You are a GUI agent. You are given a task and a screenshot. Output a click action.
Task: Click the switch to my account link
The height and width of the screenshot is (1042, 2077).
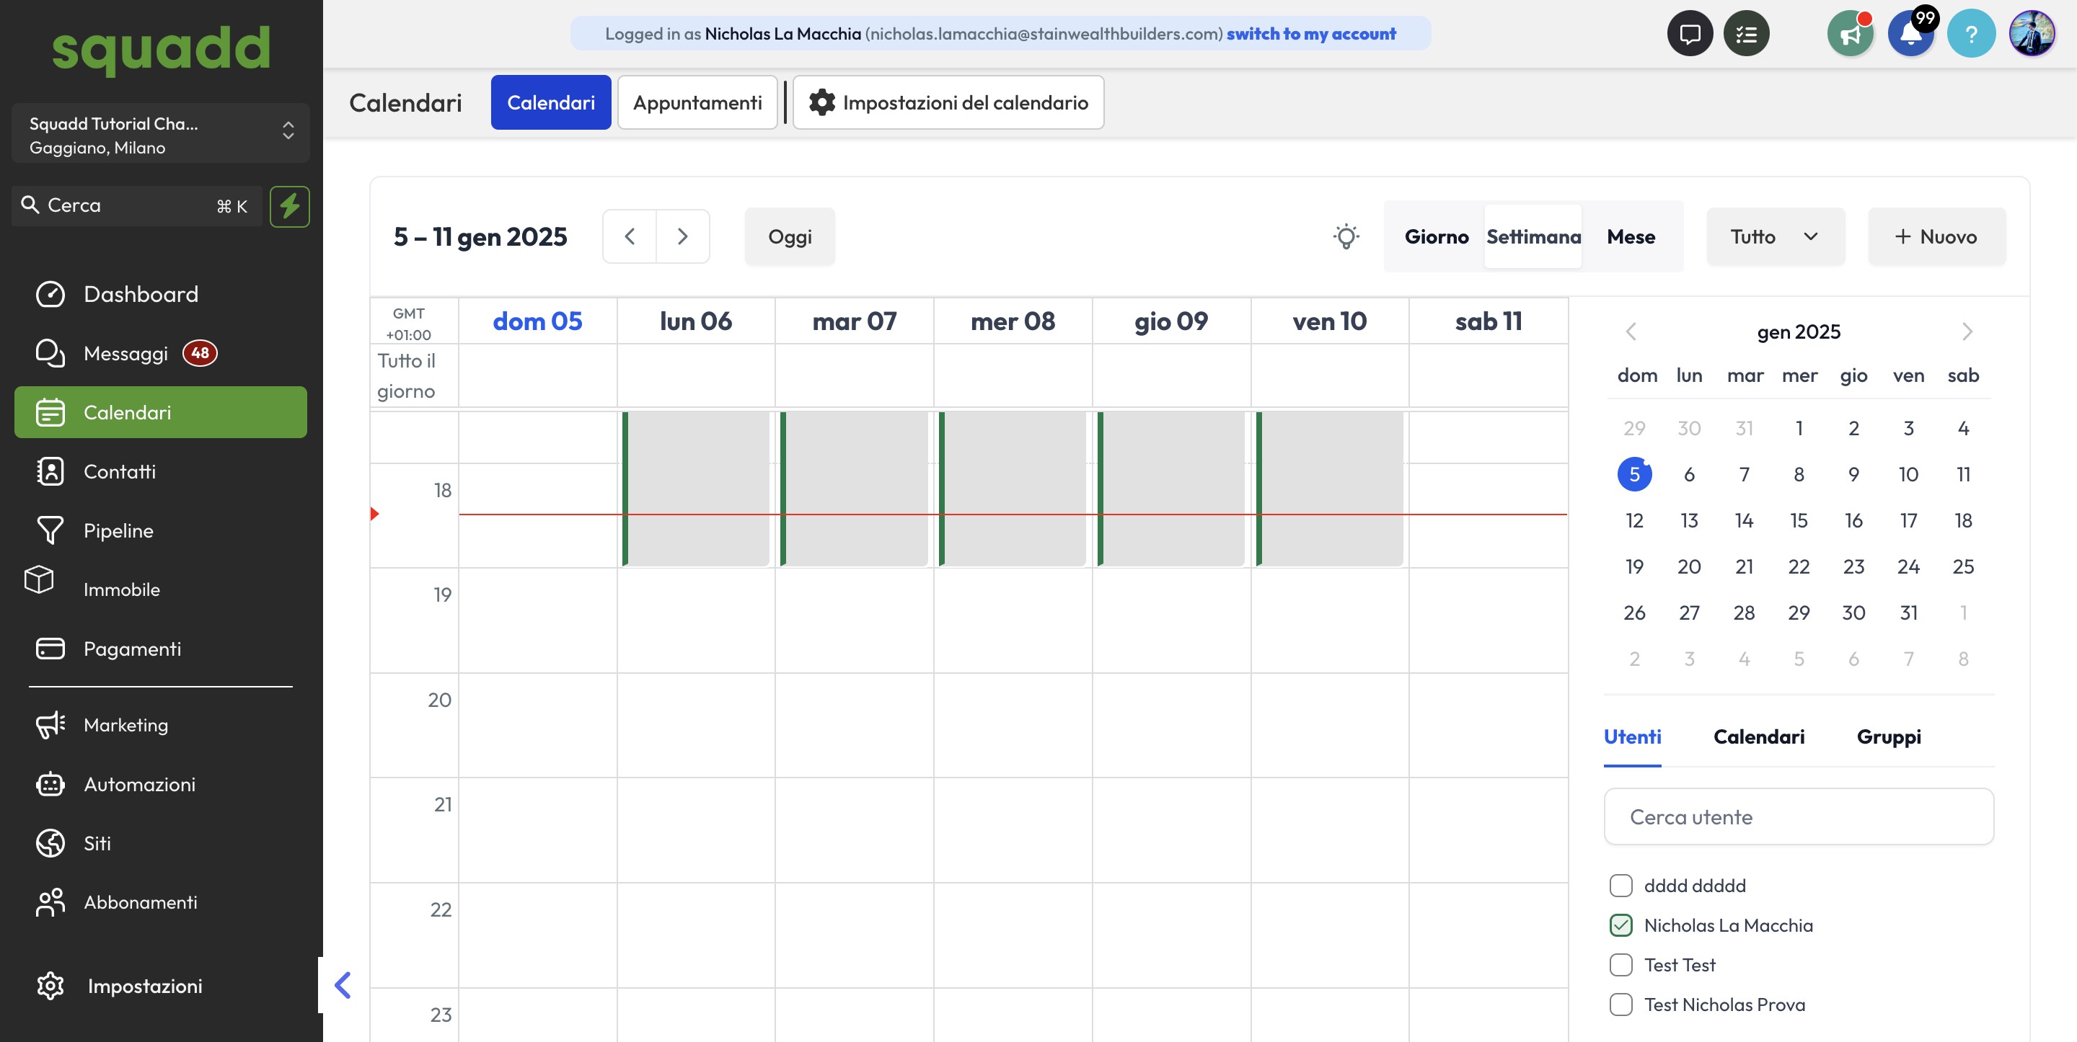coord(1310,34)
